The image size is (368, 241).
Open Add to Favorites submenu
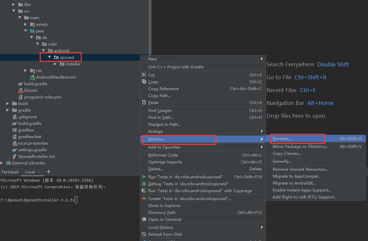203,147
